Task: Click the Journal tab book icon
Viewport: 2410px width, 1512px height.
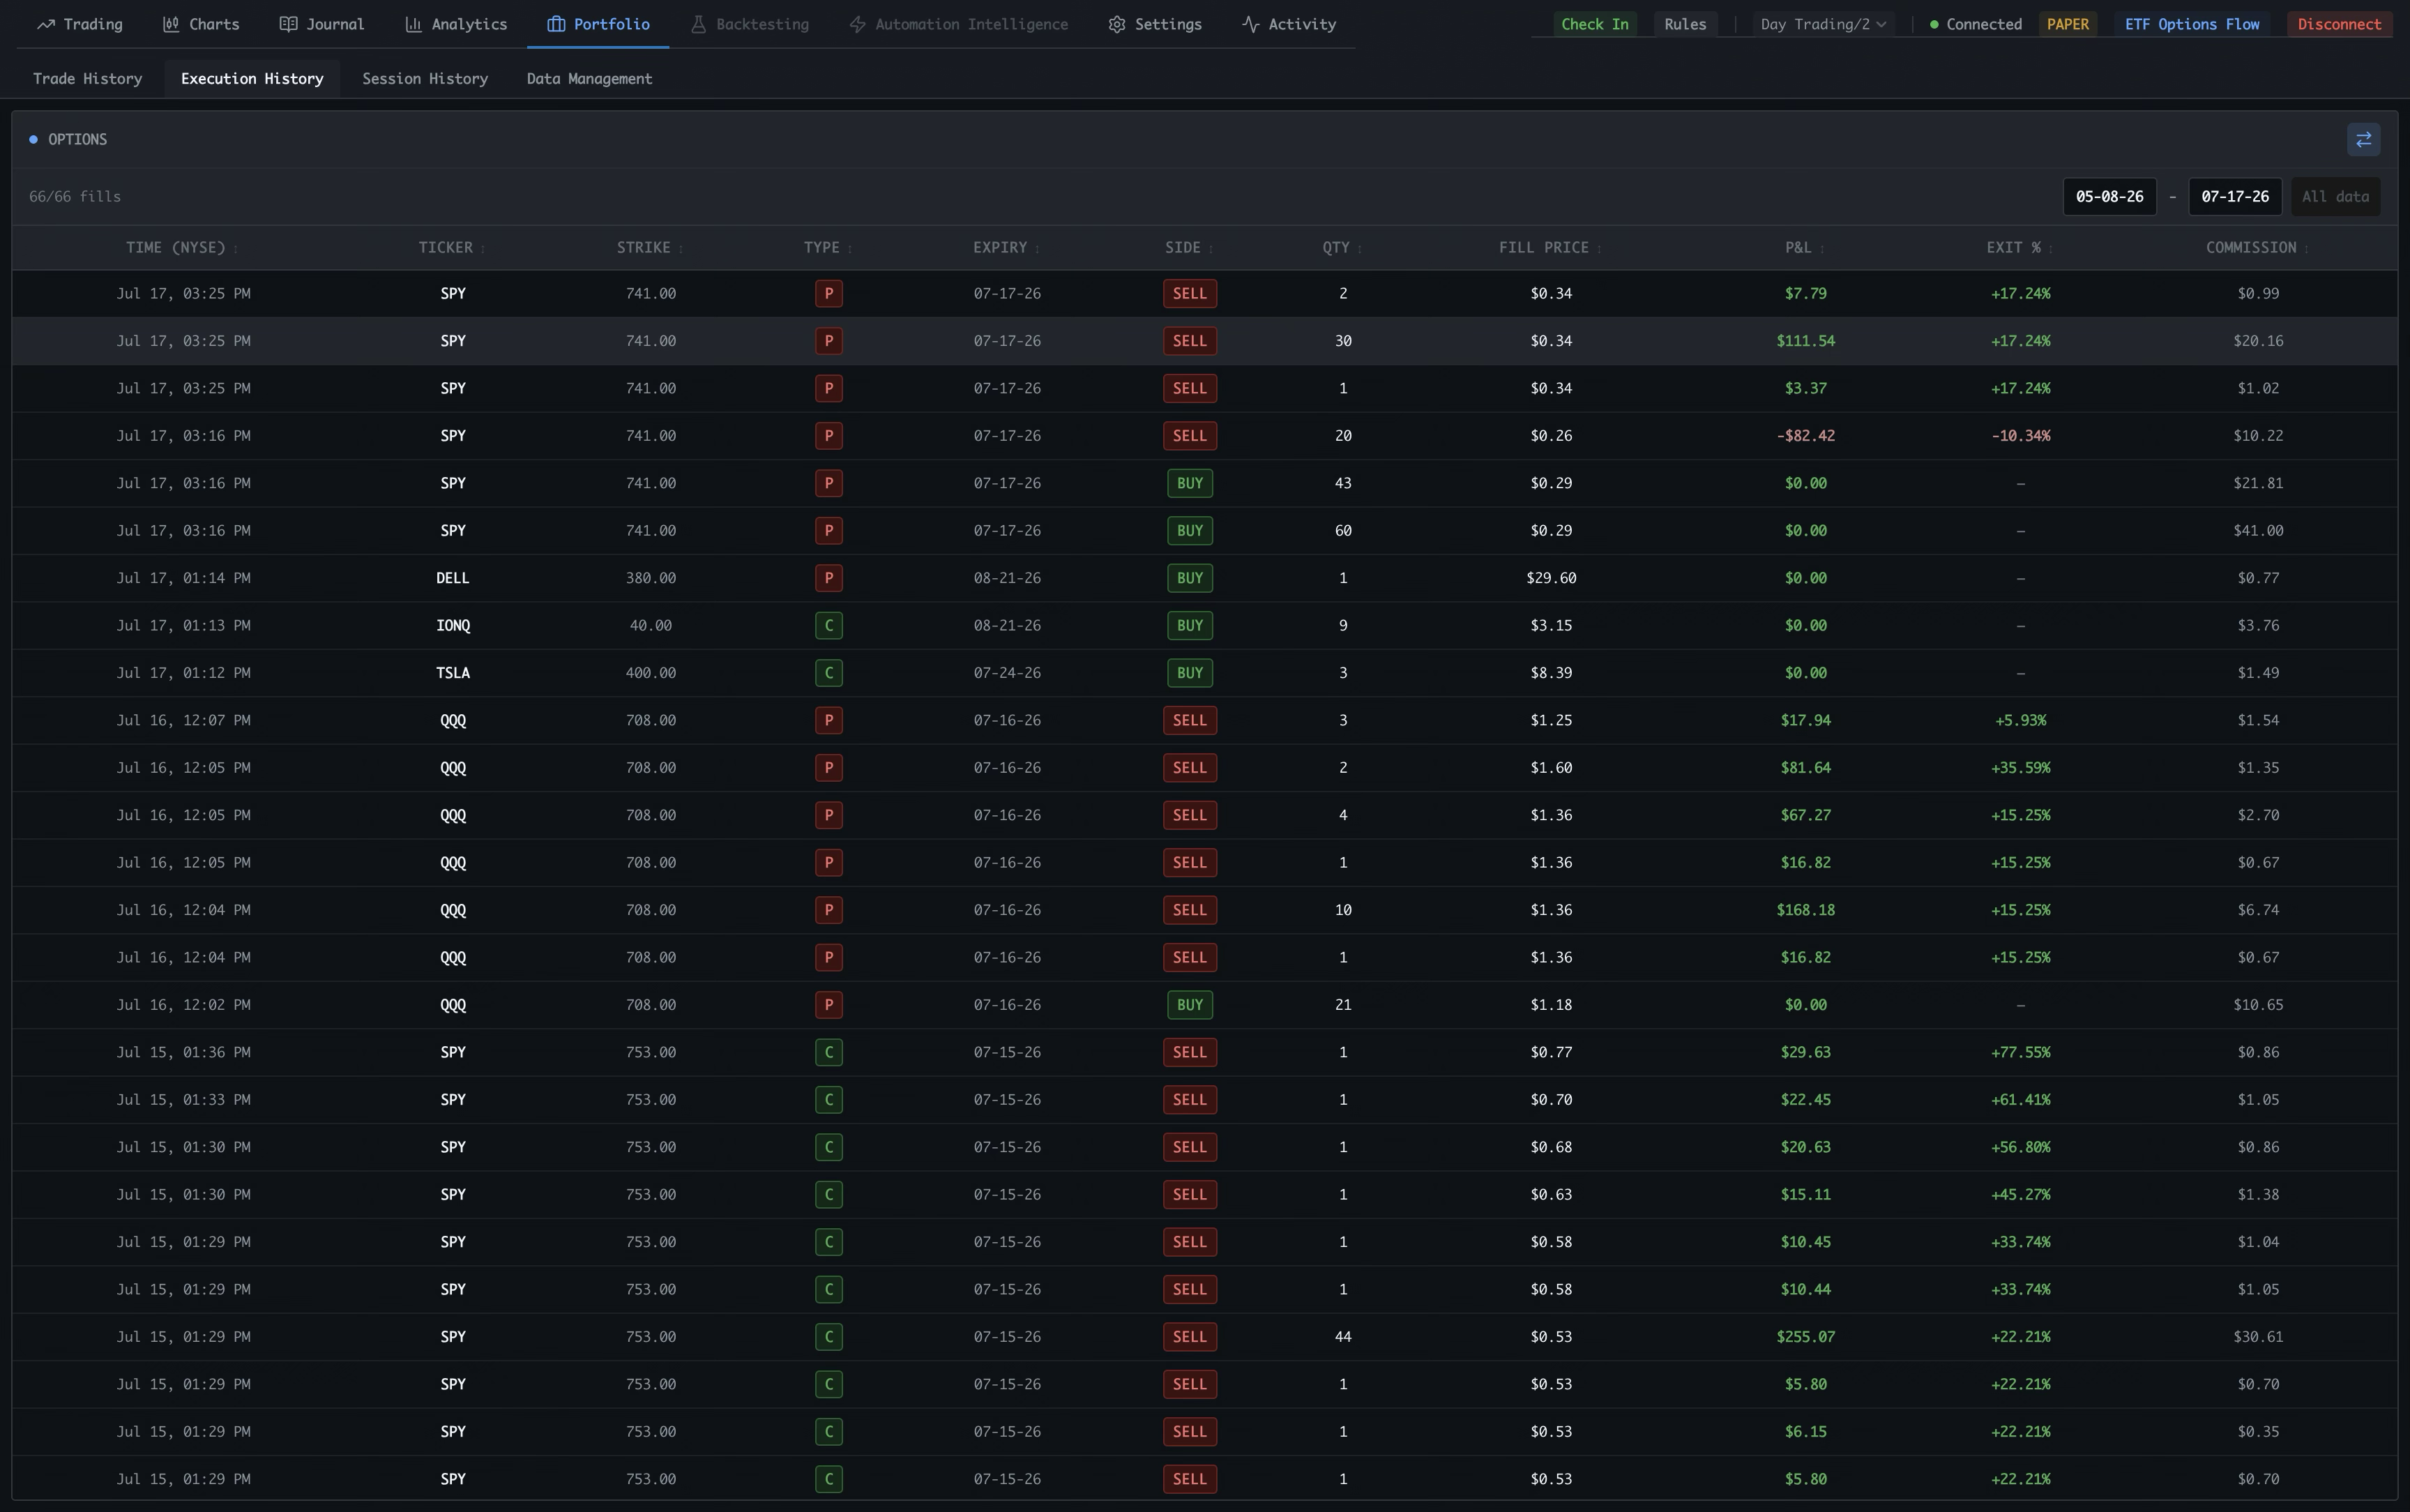Action: click(288, 24)
